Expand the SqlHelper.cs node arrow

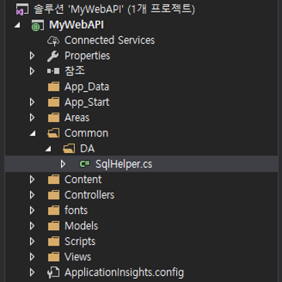coord(63,164)
